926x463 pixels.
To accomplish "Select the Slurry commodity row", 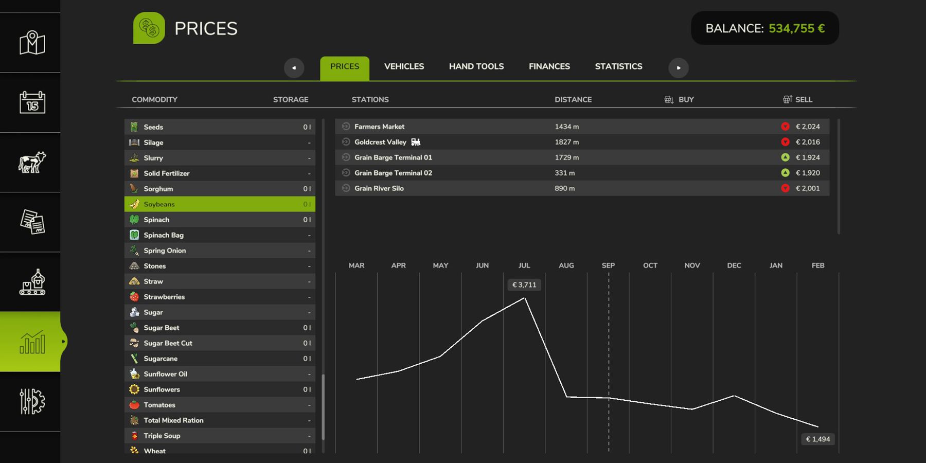I will tap(220, 158).
